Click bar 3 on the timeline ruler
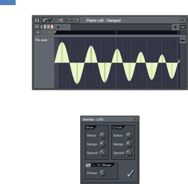This screenshot has width=188, height=184. point(178,33)
